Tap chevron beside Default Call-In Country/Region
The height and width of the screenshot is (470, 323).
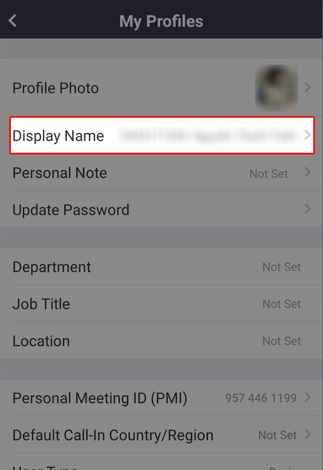[x=308, y=434]
